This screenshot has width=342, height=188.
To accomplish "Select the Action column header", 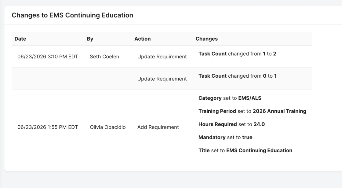I will click(142, 39).
